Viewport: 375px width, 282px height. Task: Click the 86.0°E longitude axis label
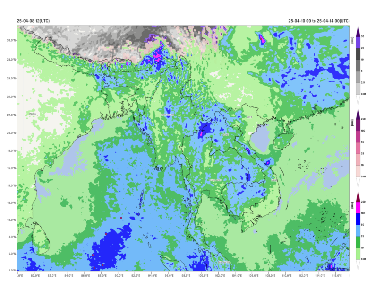coord(85,276)
